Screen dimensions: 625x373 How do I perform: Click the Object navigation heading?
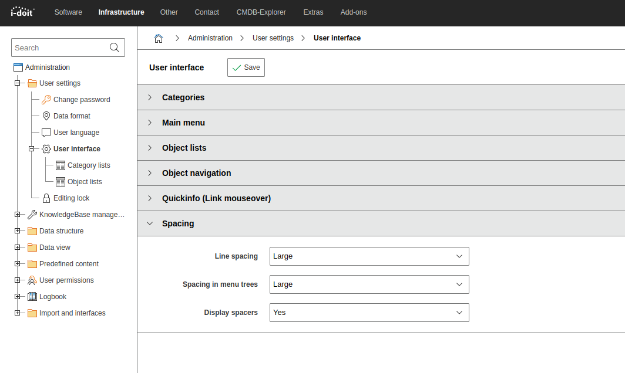[197, 173]
